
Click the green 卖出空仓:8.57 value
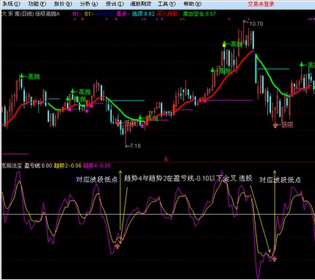click(200, 14)
